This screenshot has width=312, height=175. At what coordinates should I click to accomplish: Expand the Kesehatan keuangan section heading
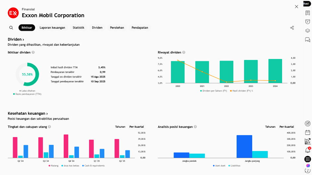(x=28, y=113)
